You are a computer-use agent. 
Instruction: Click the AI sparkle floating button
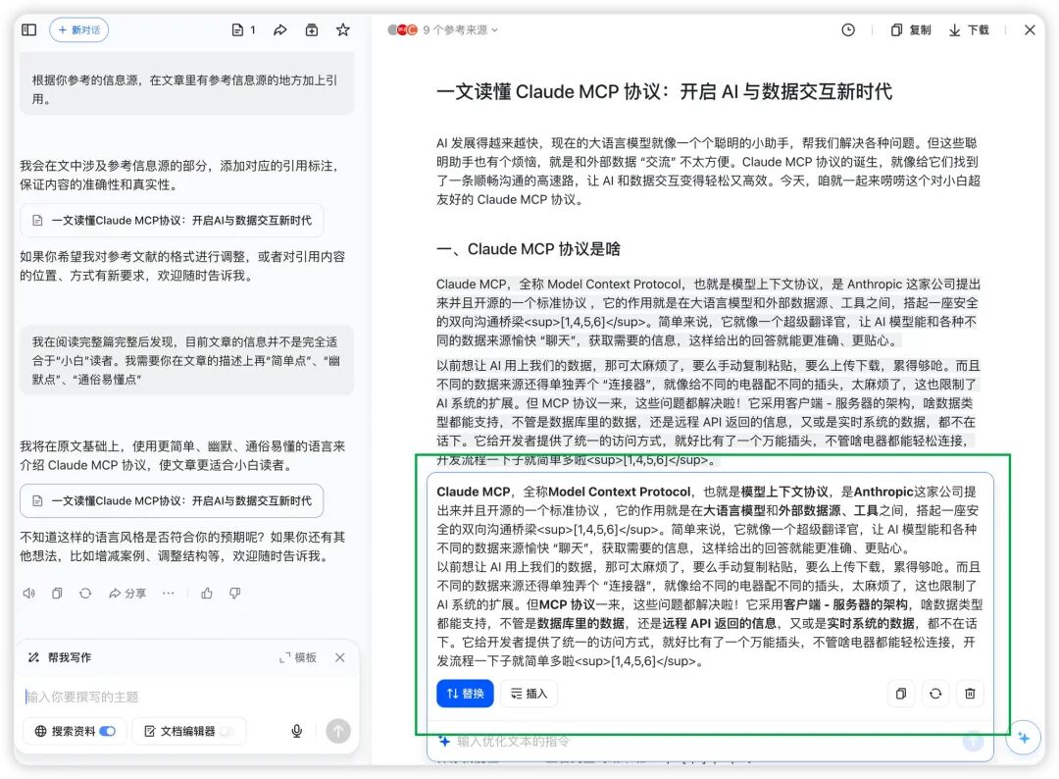coord(1024,738)
